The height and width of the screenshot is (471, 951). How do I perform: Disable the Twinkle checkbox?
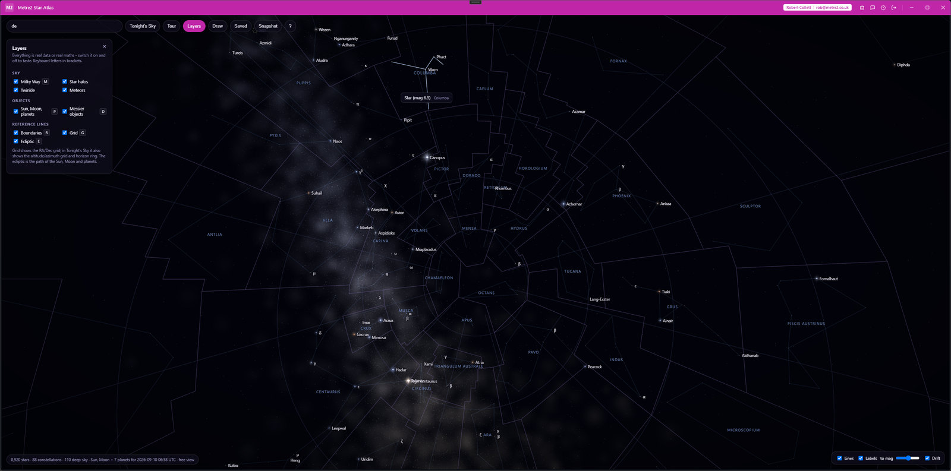16,90
